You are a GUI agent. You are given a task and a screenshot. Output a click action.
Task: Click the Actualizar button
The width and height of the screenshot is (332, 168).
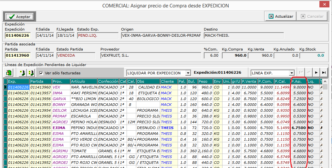[x=280, y=16]
